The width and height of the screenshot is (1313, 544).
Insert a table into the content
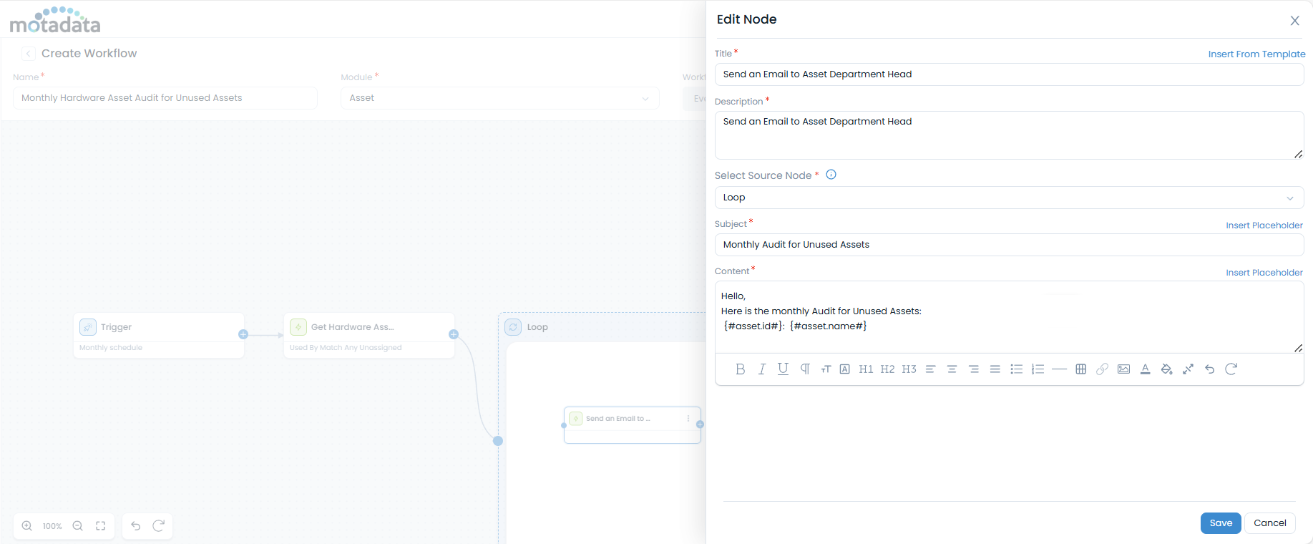pyautogui.click(x=1080, y=369)
